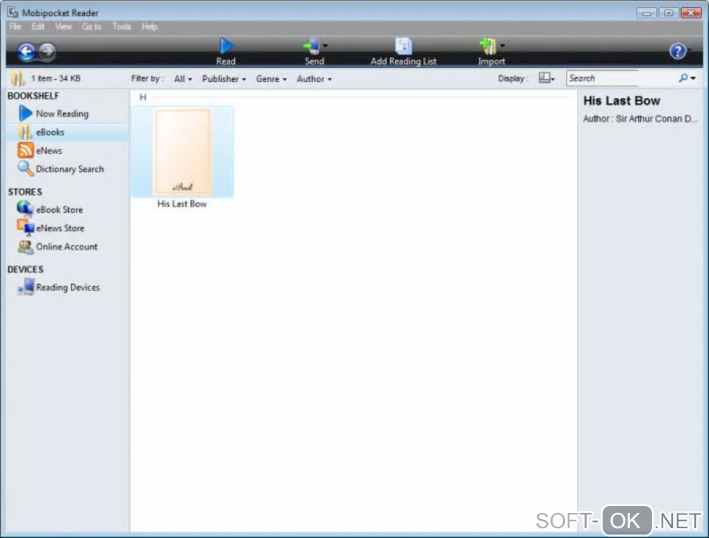This screenshot has width=709, height=538.
Task: Select the His Last Bow cover thumbnail
Action: (183, 152)
